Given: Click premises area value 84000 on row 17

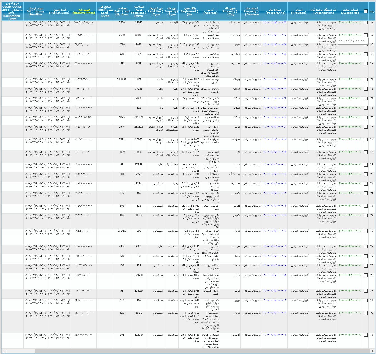Looking at the screenshot, I should click(139, 35).
